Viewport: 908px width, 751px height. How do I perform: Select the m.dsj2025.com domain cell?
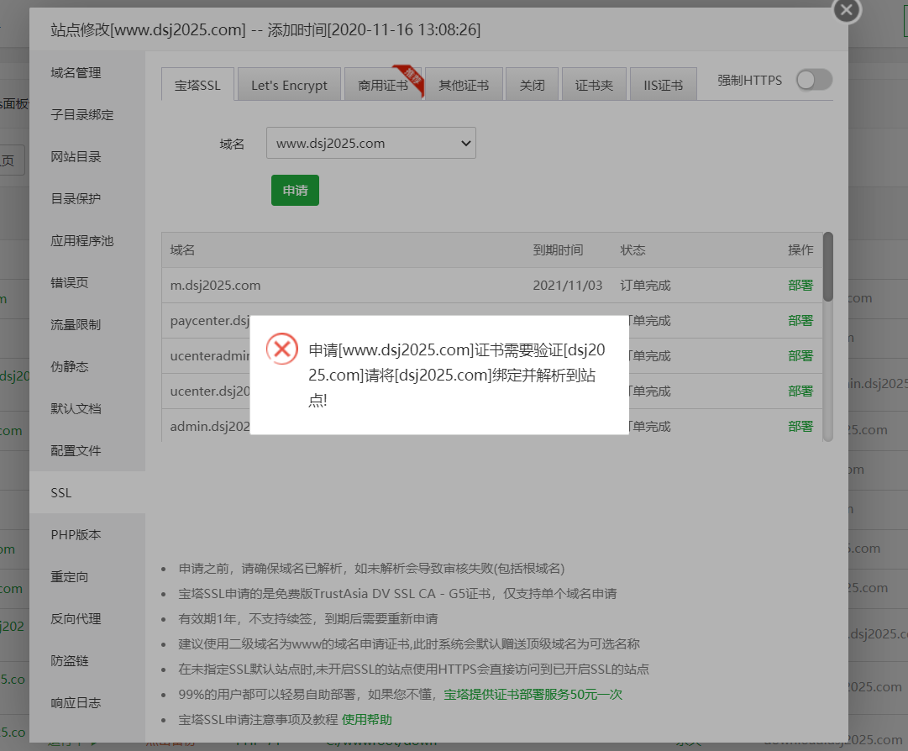[x=215, y=285]
